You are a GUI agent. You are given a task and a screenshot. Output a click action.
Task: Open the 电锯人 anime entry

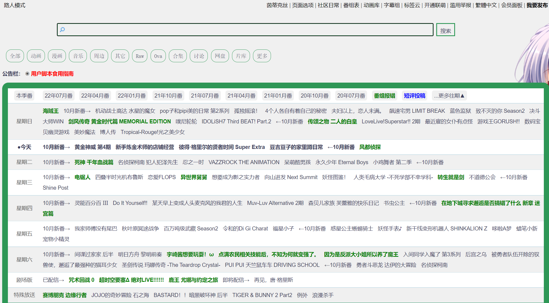82,177
